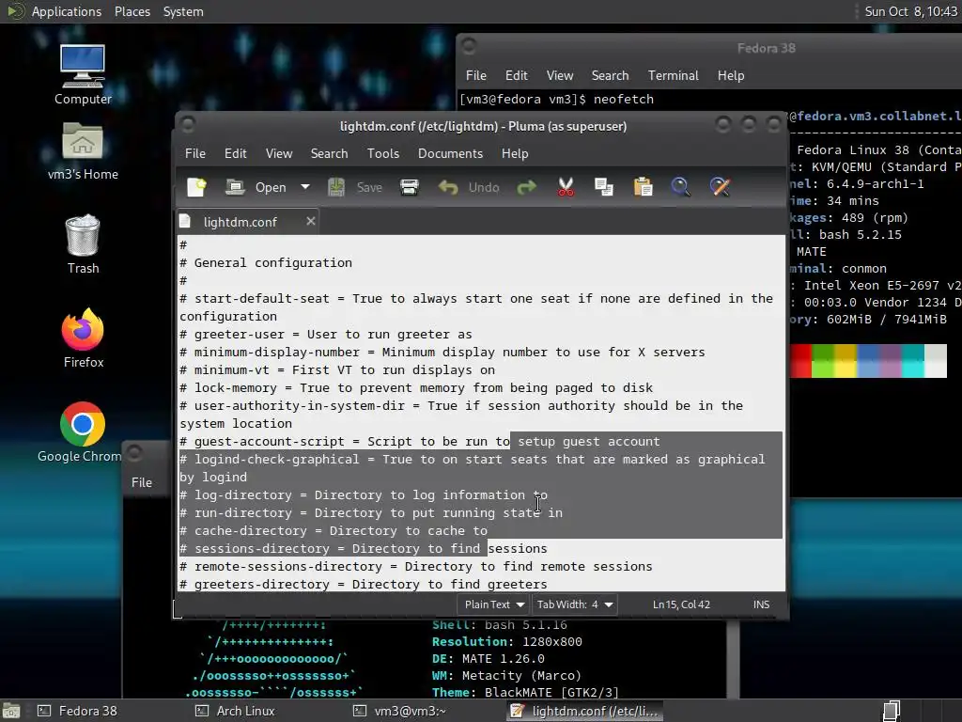Viewport: 962px width, 722px height.
Task: Launch Google Chrome from the desktop
Action: click(80, 432)
